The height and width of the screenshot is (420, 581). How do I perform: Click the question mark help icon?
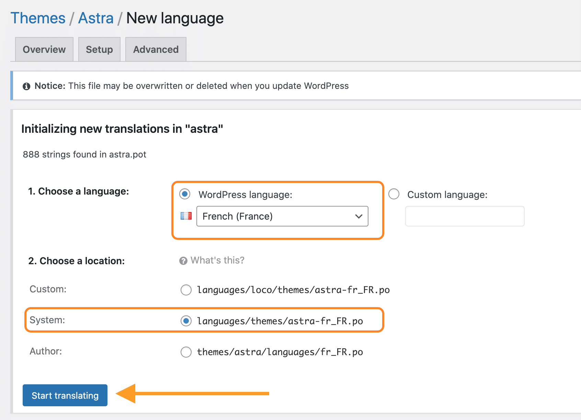(183, 261)
